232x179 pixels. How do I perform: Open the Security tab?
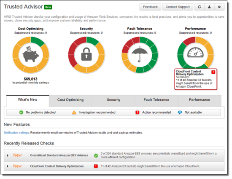tap(113, 100)
